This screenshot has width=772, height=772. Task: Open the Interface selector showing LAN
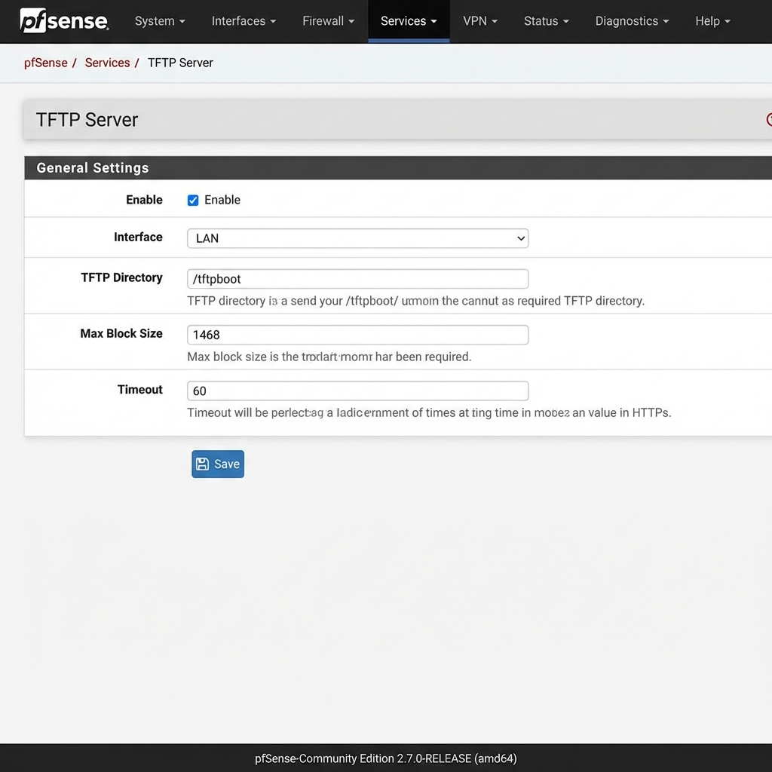(357, 237)
